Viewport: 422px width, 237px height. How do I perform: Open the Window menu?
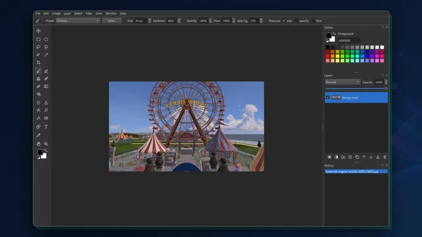pos(111,13)
